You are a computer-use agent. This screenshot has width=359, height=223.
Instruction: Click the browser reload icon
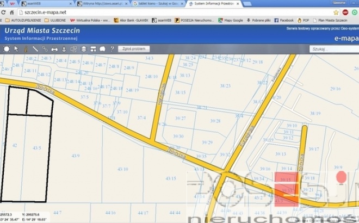tap(3, 12)
